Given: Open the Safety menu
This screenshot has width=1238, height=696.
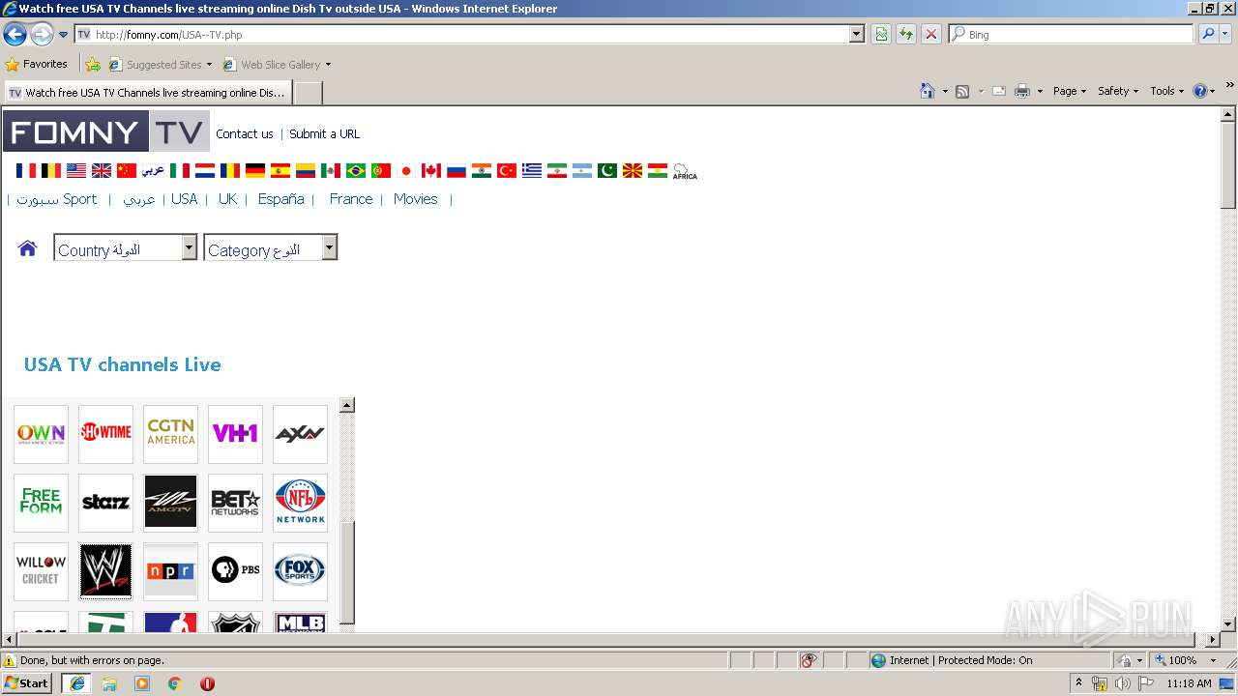Looking at the screenshot, I should (x=1118, y=91).
